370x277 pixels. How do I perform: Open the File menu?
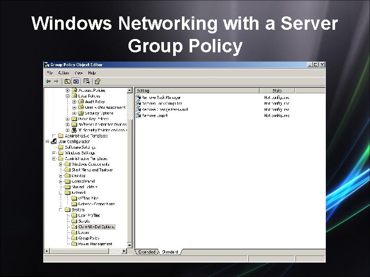coord(50,73)
